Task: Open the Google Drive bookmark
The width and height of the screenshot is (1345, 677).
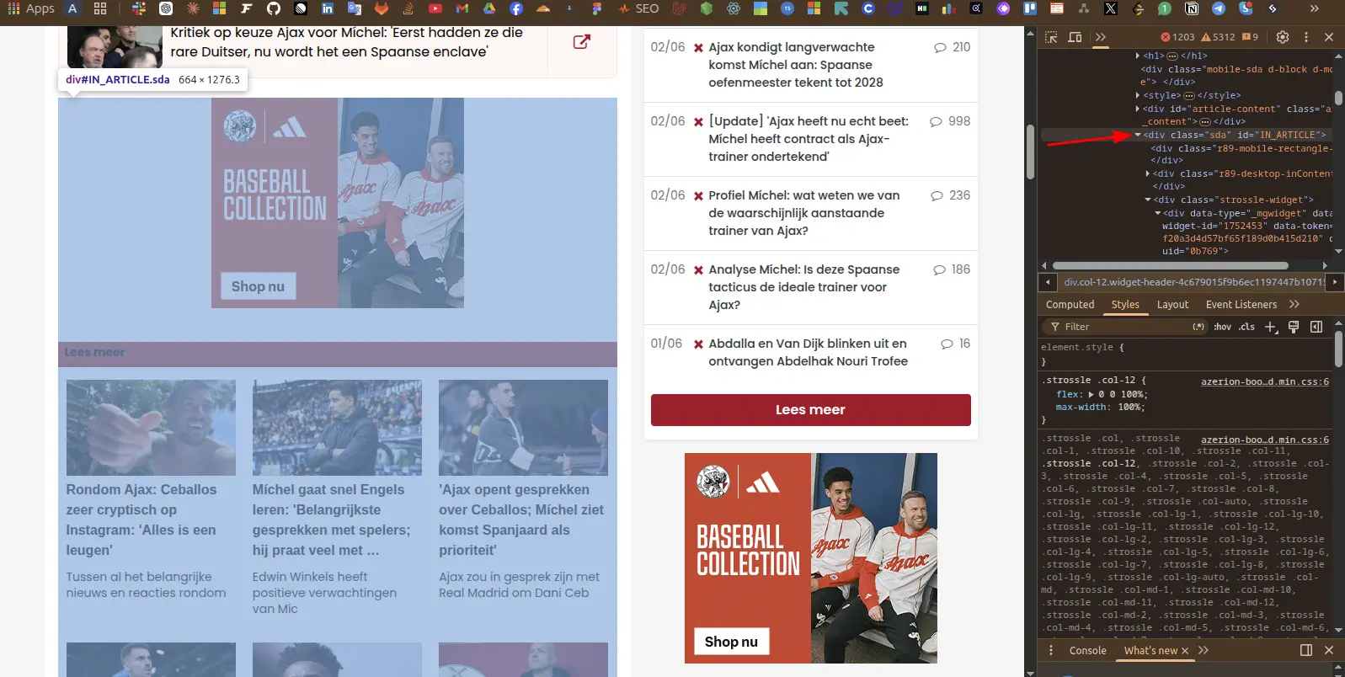Action: point(489,8)
